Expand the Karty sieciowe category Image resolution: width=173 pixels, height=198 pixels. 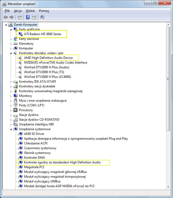click(x=11, y=39)
